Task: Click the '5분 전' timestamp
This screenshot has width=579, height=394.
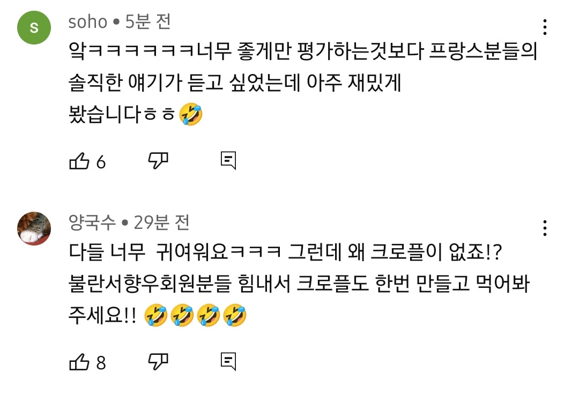Action: tap(148, 22)
